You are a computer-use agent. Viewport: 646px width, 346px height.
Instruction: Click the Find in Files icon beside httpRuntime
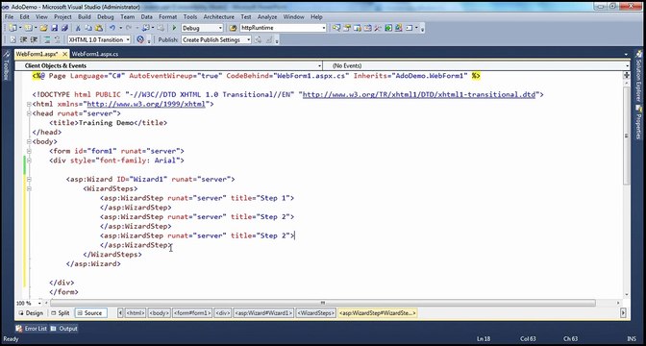tap(234, 28)
